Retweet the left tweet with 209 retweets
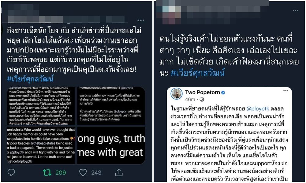 pyautogui.click(x=47, y=172)
